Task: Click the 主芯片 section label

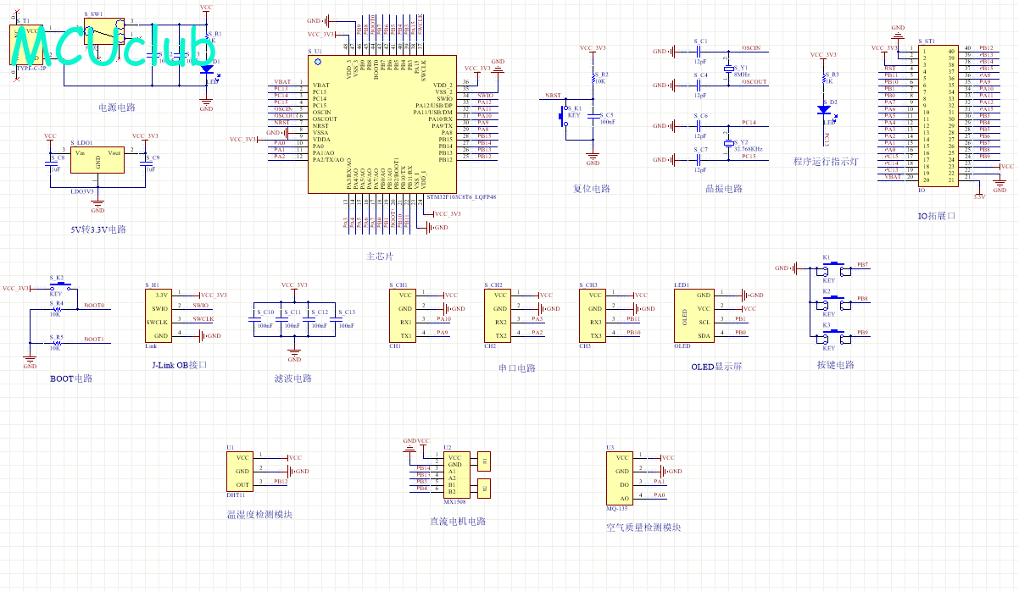Action: (x=380, y=257)
